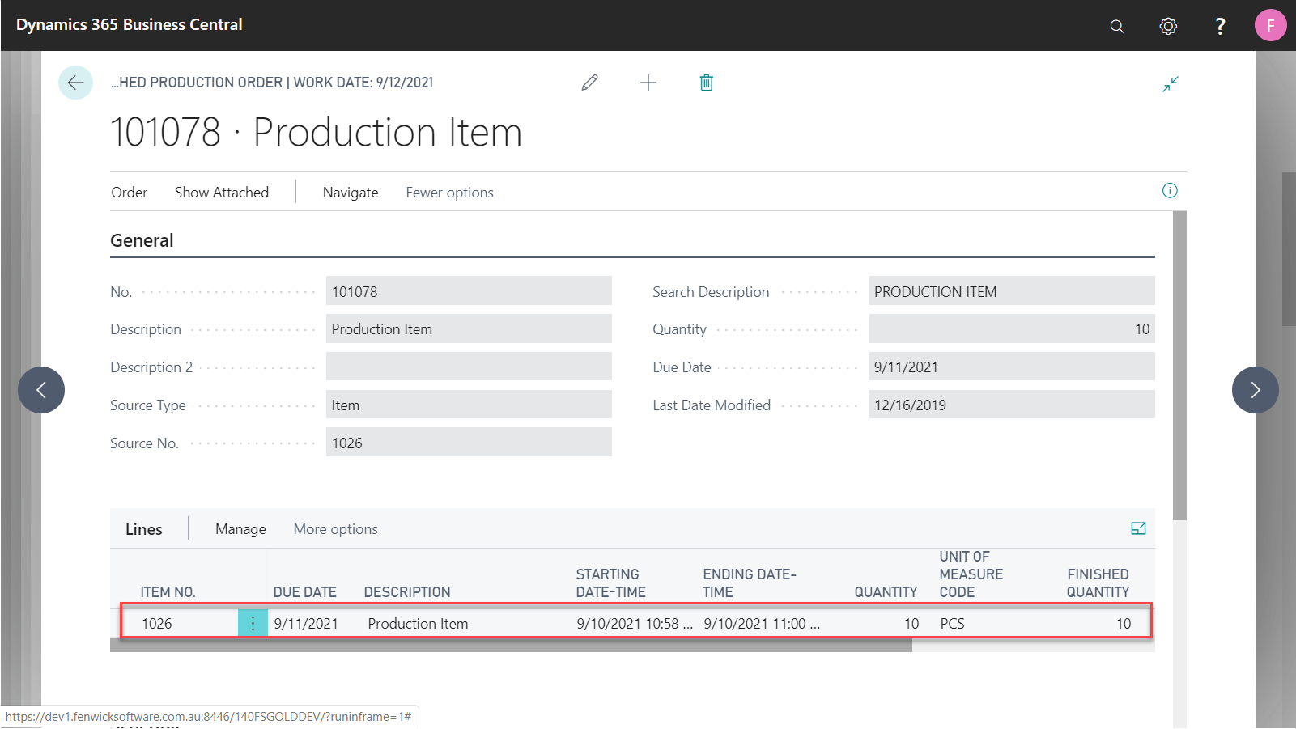Sort by the QUANTITY column header
The image size is (1296, 729).
886,592
